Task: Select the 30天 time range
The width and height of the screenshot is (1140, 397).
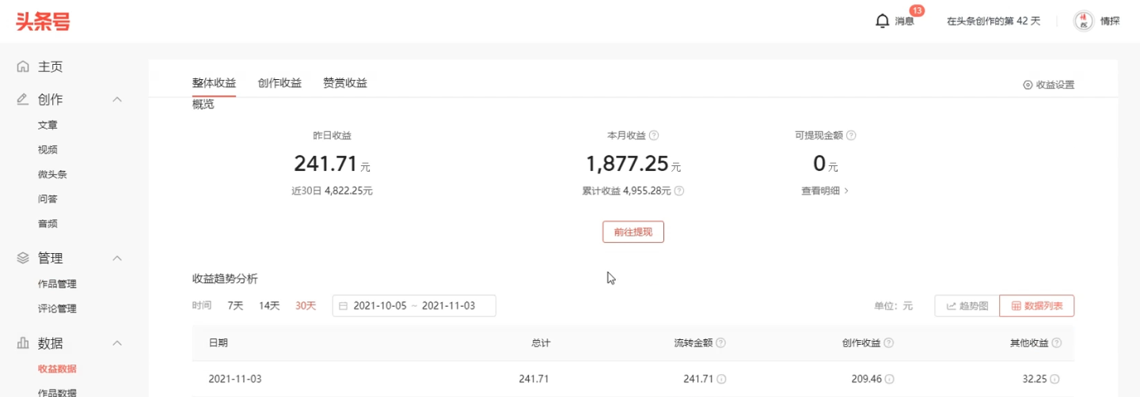Action: [306, 306]
